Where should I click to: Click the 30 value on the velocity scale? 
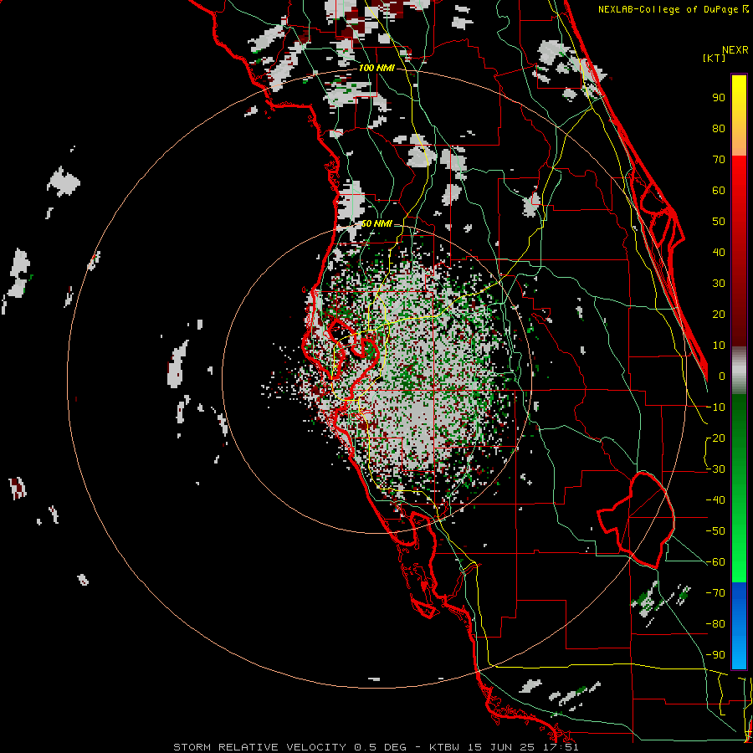[719, 284]
